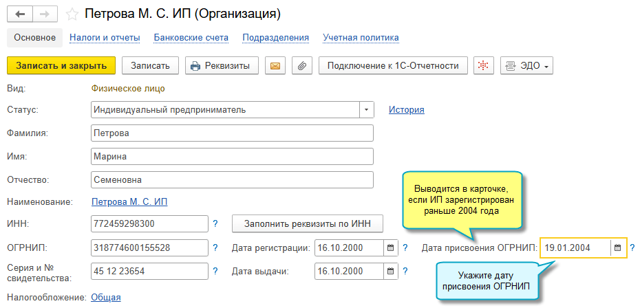
Task: Show help for the ИНН field
Action: [x=215, y=223]
